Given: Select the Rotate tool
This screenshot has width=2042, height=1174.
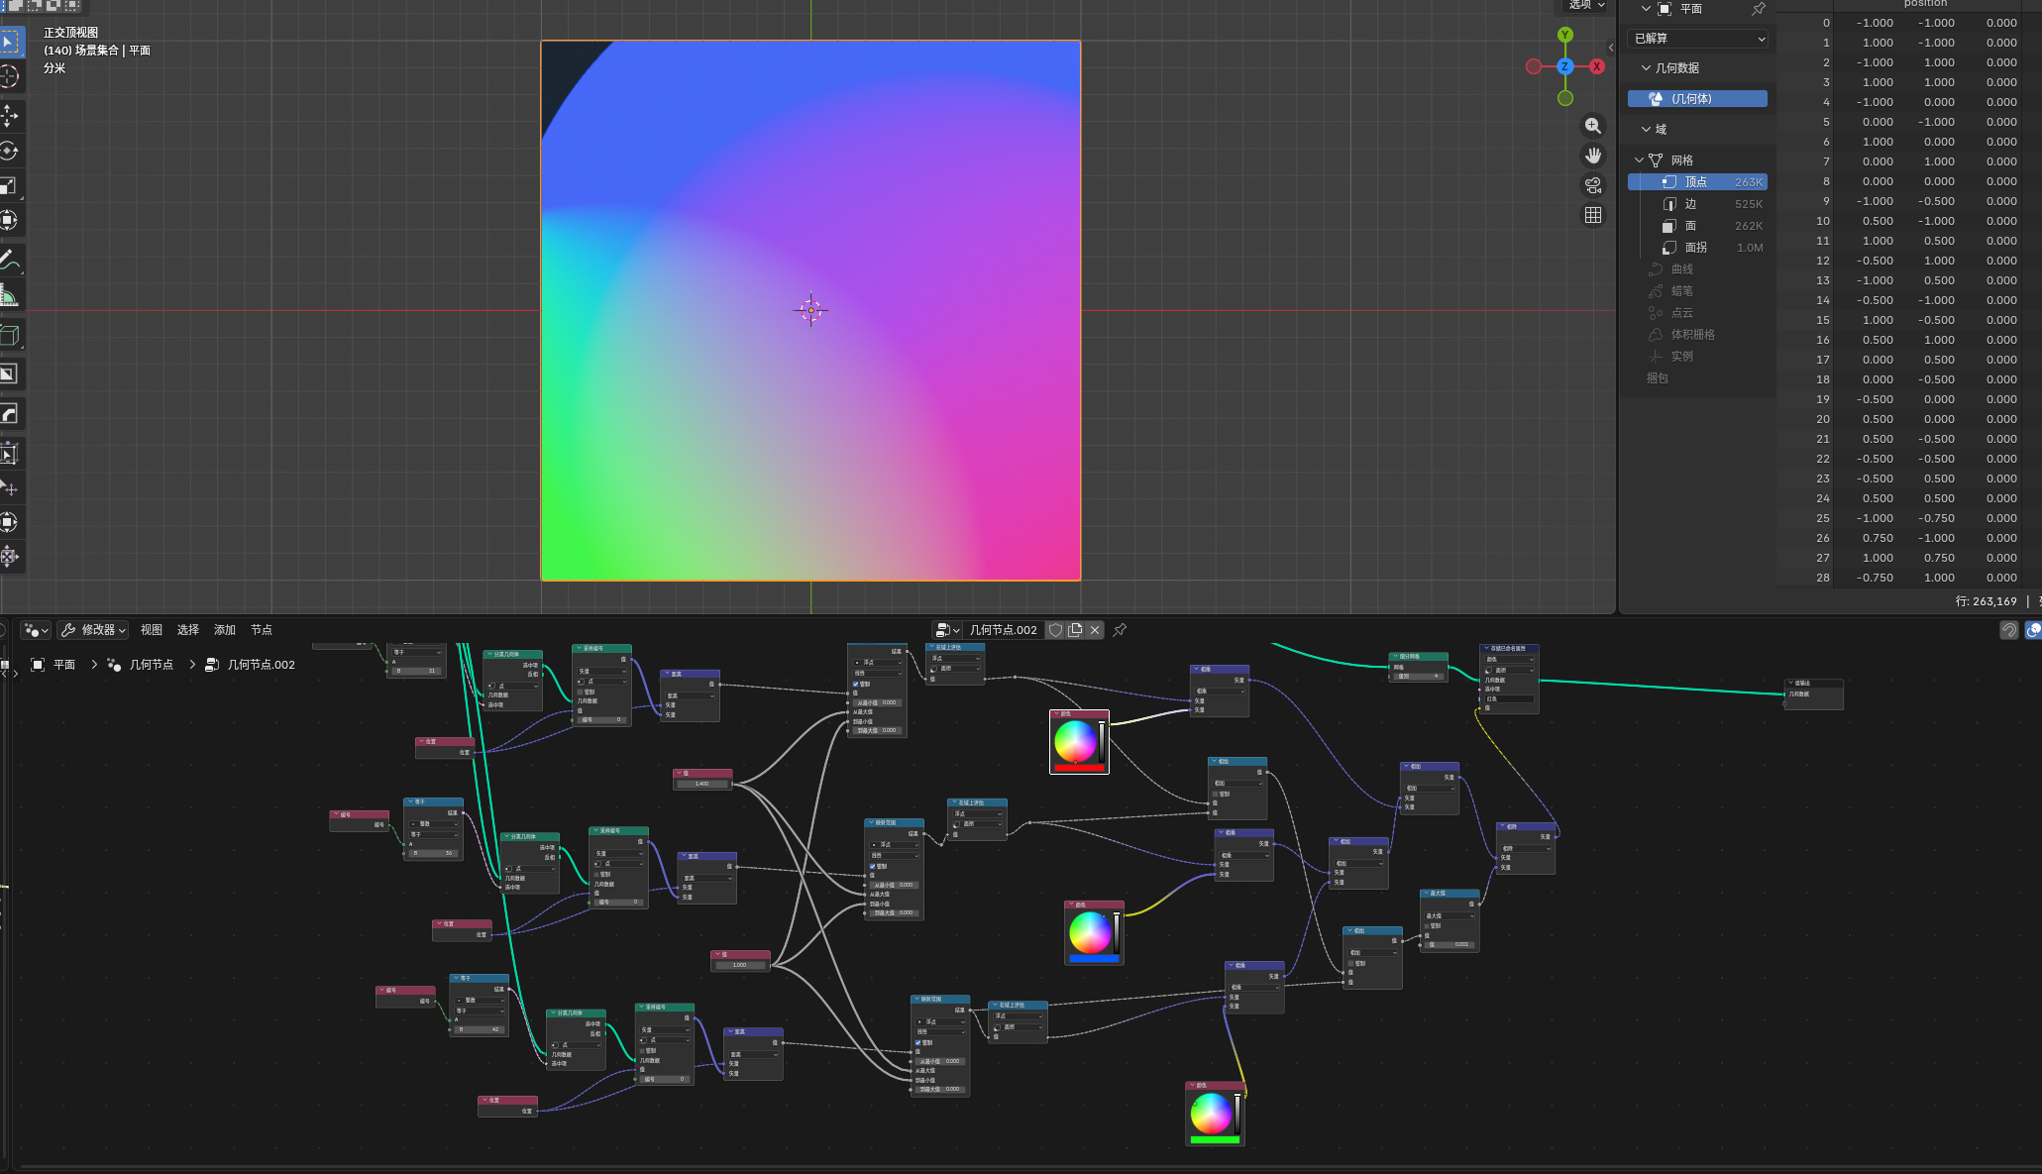Looking at the screenshot, I should (10, 151).
